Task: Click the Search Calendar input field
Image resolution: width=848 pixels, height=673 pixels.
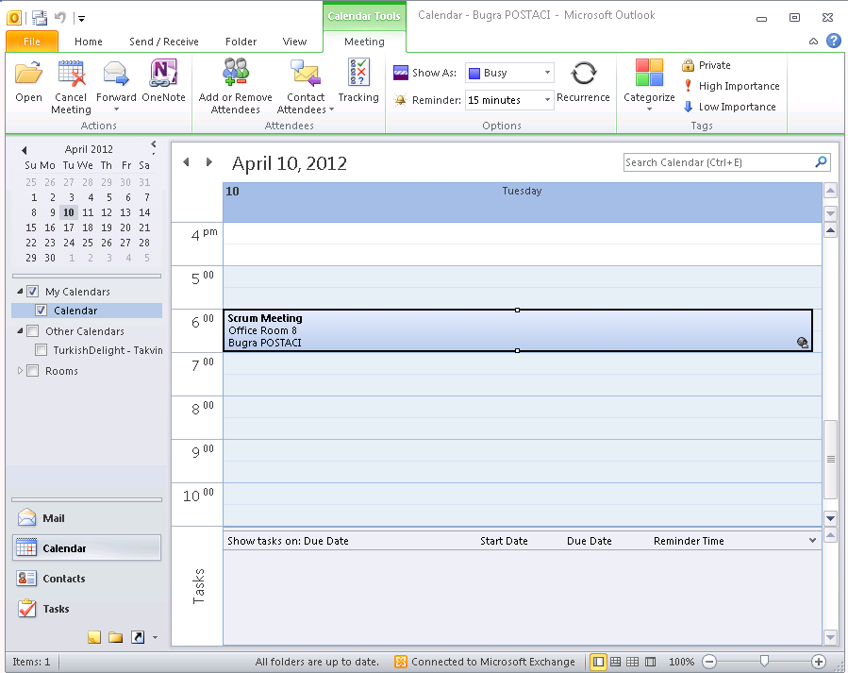Action: [718, 162]
